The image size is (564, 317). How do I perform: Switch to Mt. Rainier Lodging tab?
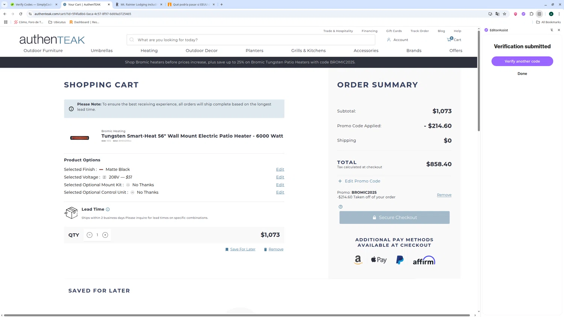(x=139, y=5)
